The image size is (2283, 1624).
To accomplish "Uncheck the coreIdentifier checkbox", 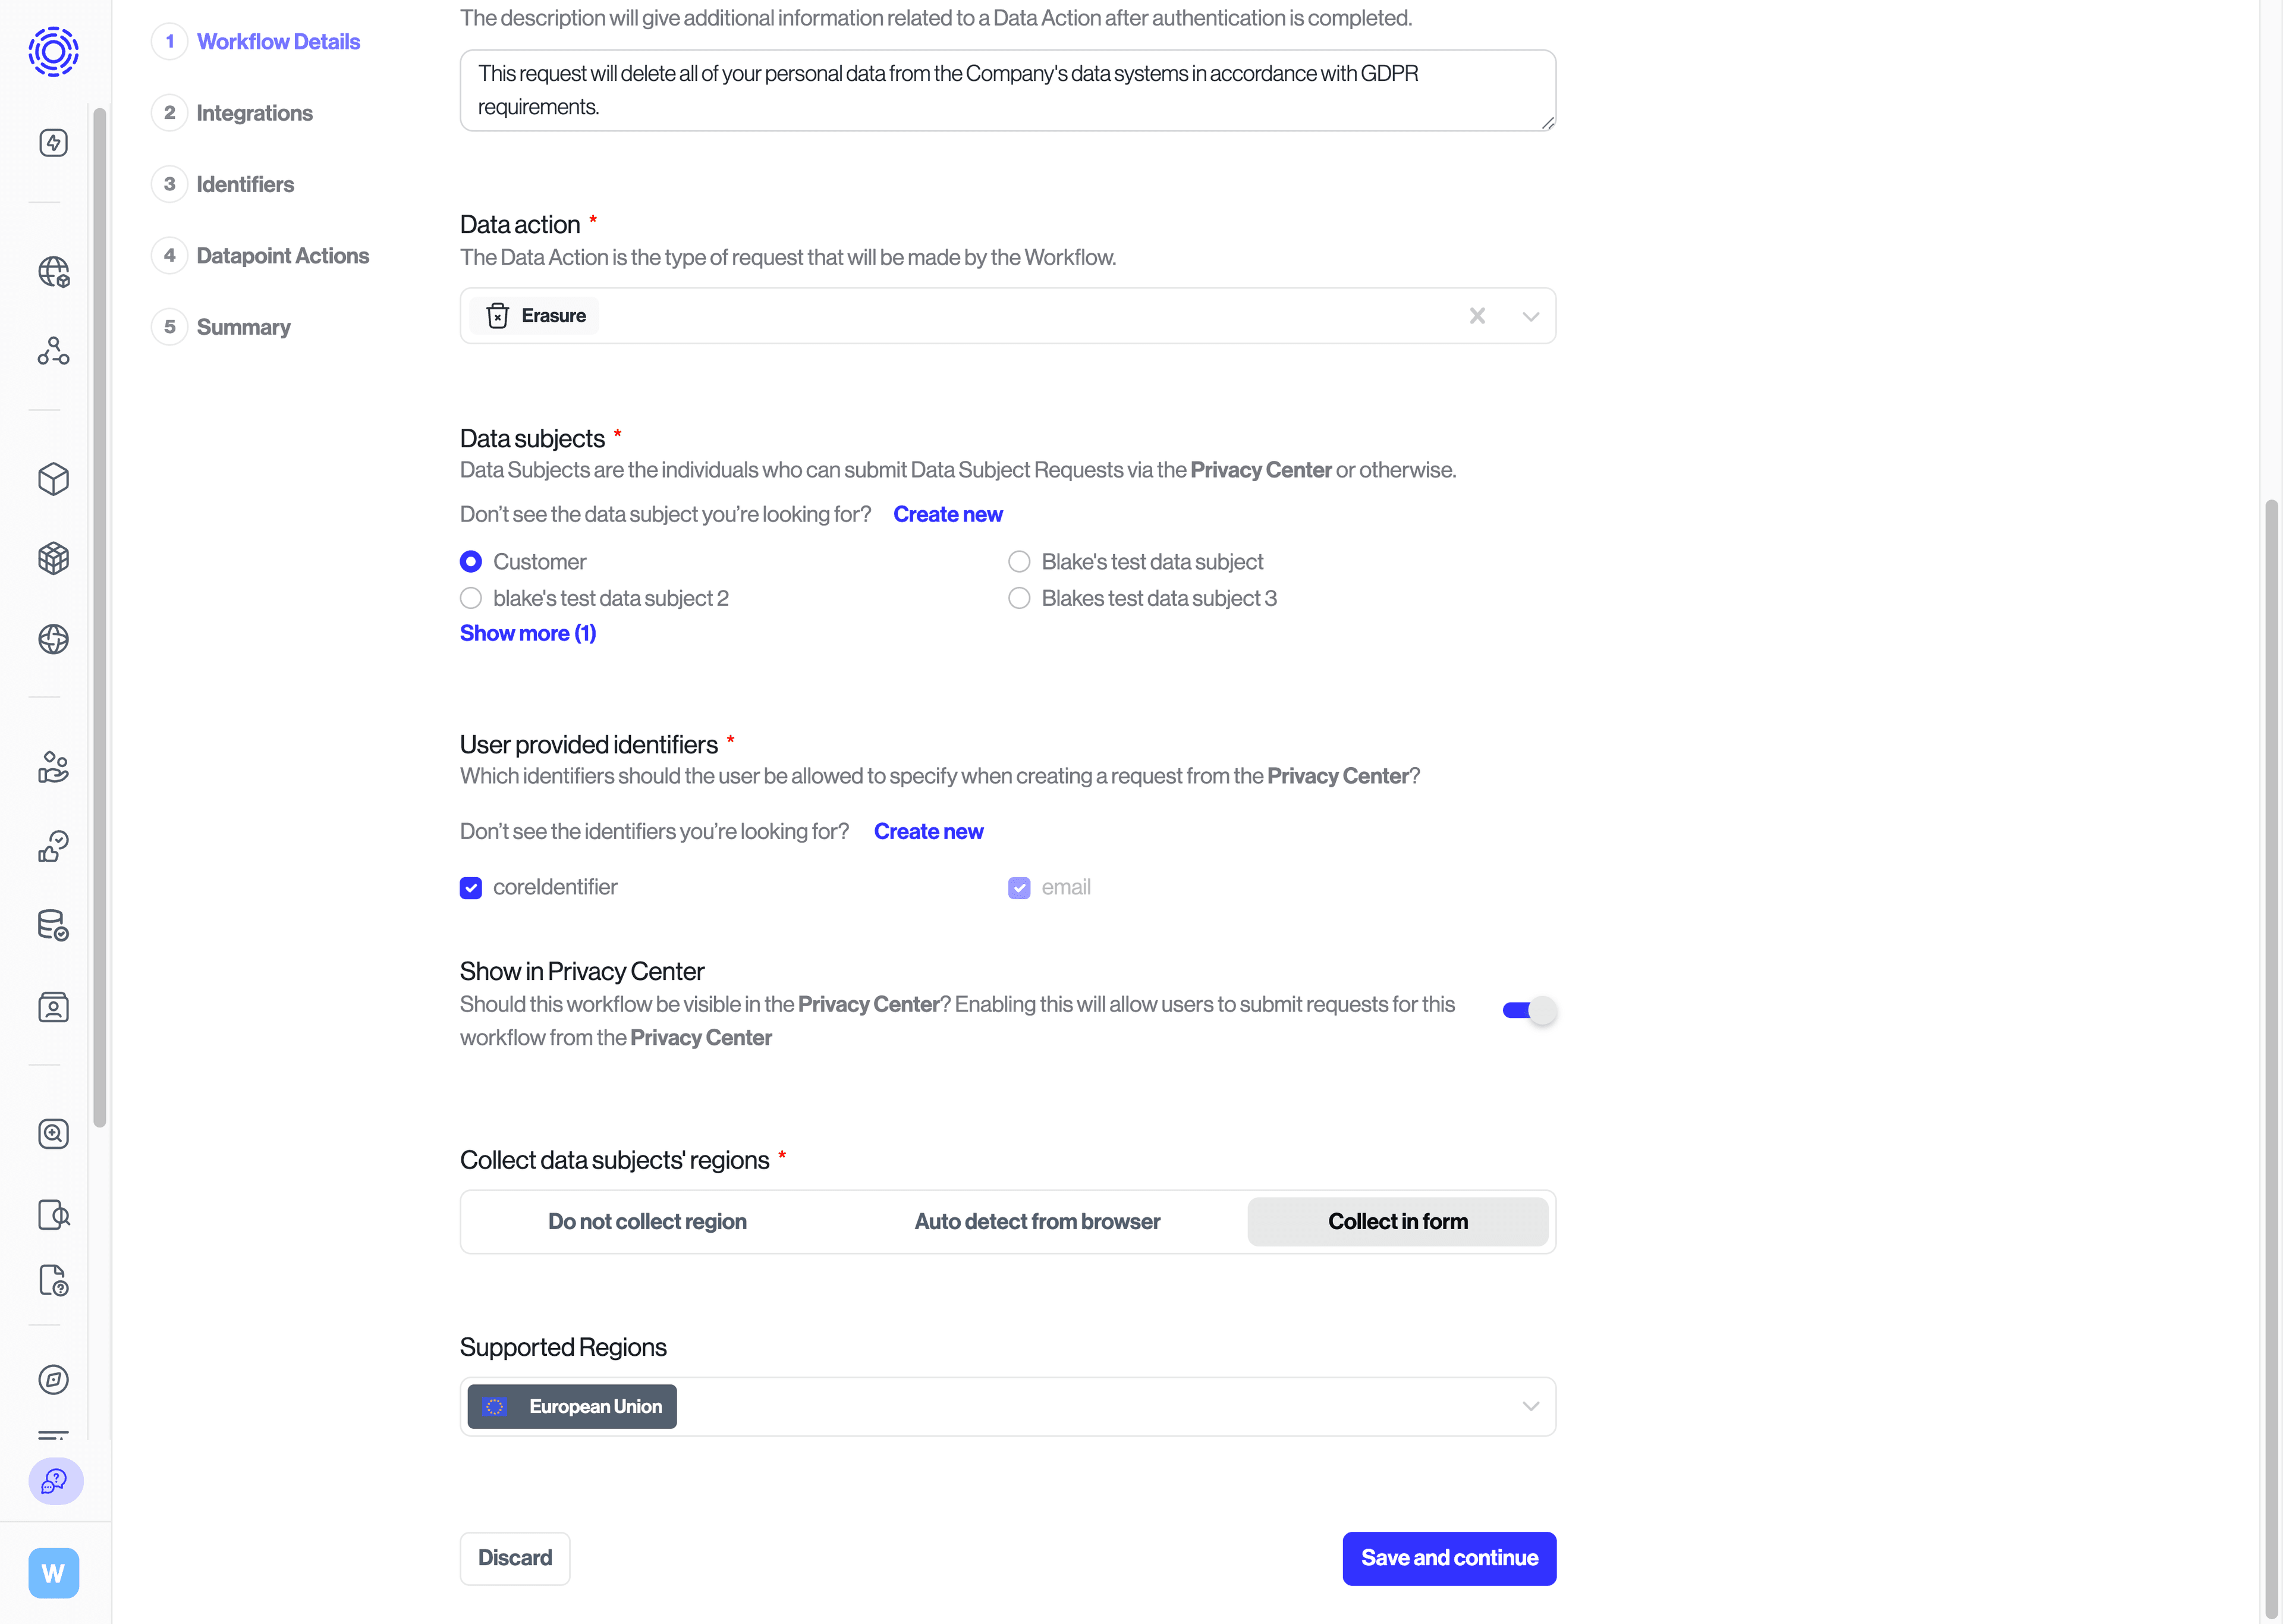I will click(x=471, y=887).
